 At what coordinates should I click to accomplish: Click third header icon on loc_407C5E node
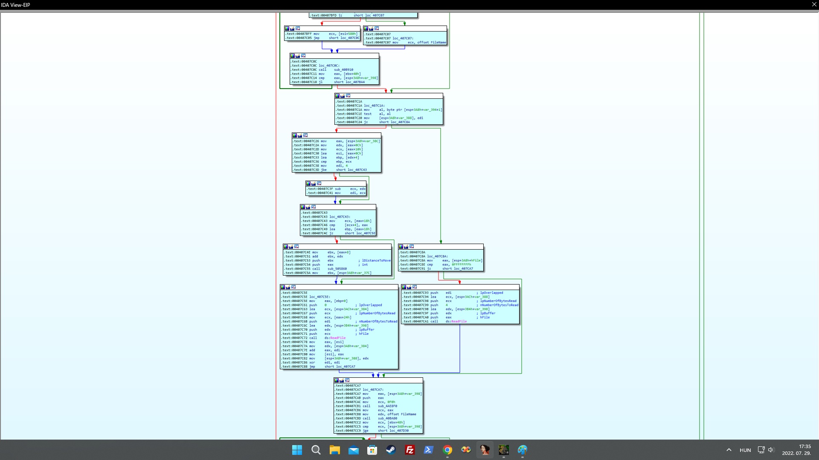(293, 287)
